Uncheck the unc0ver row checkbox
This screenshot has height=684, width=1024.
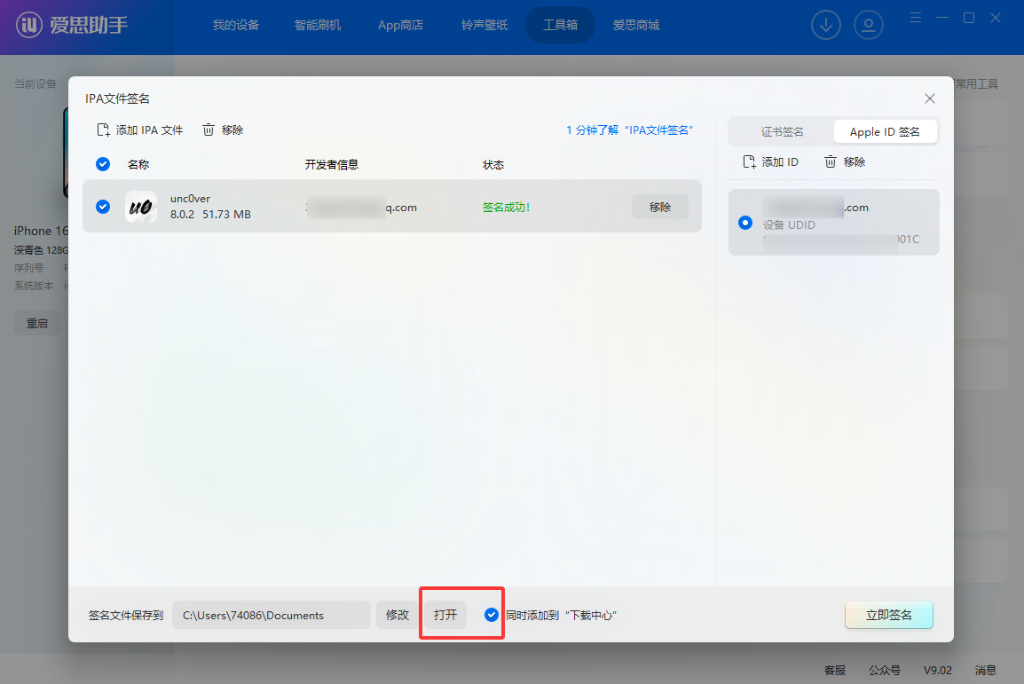tap(103, 207)
